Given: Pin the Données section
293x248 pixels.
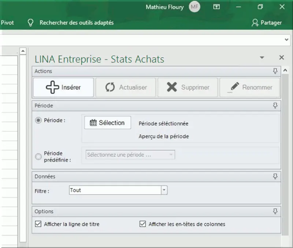Looking at the screenshot, I should (x=275, y=176).
